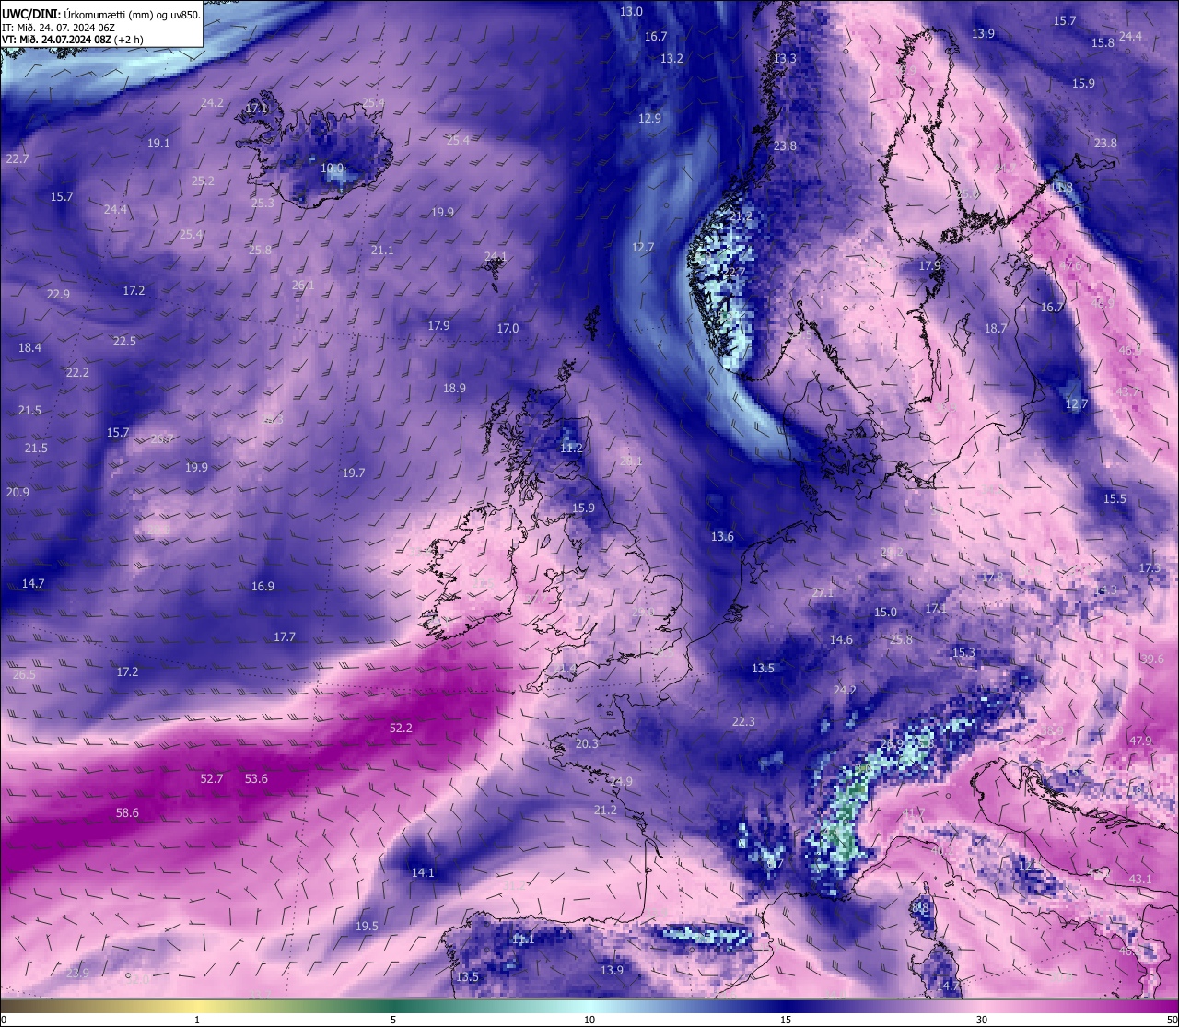Screen dimensions: 1179x1027
Task: Click the 11.2 value over Scotland
Action: tap(571, 448)
